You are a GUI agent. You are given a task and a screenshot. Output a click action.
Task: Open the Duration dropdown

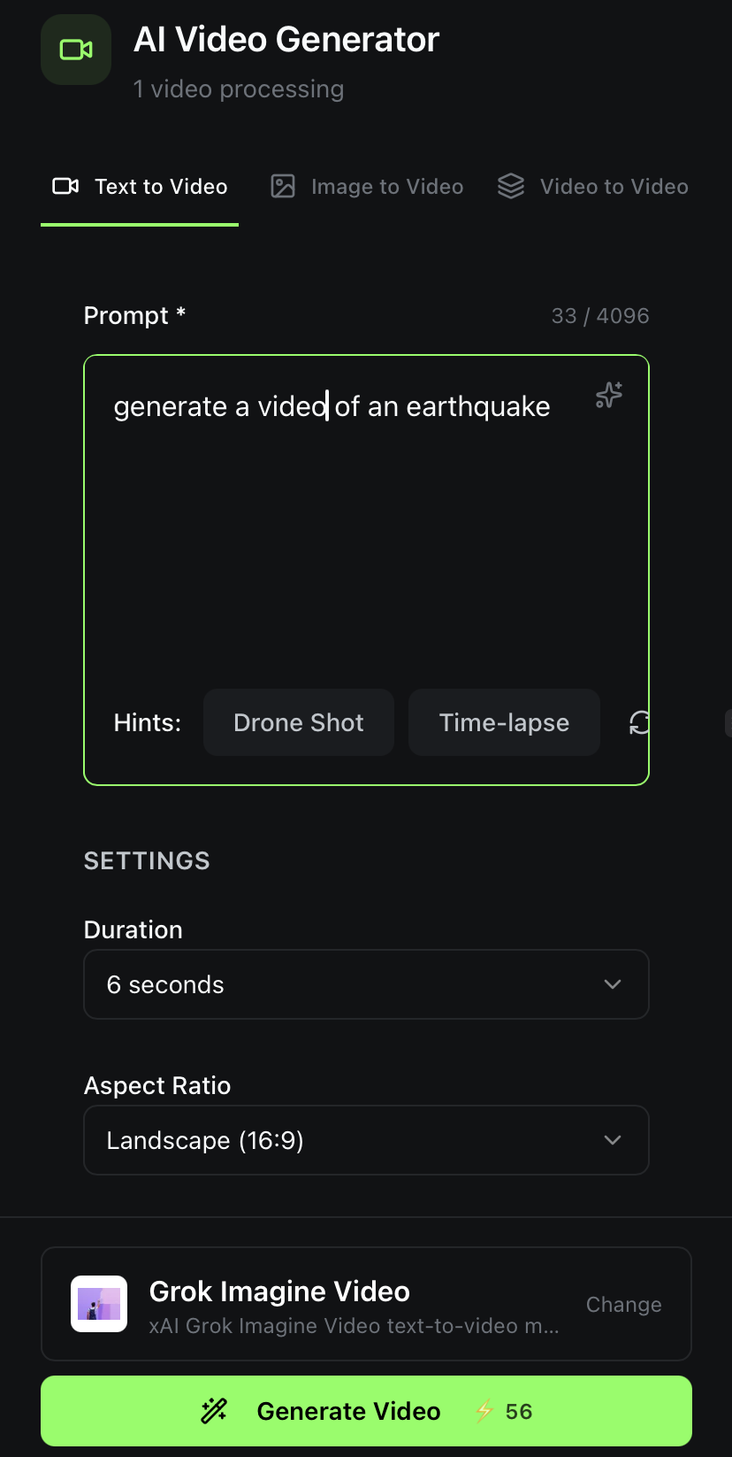(366, 984)
